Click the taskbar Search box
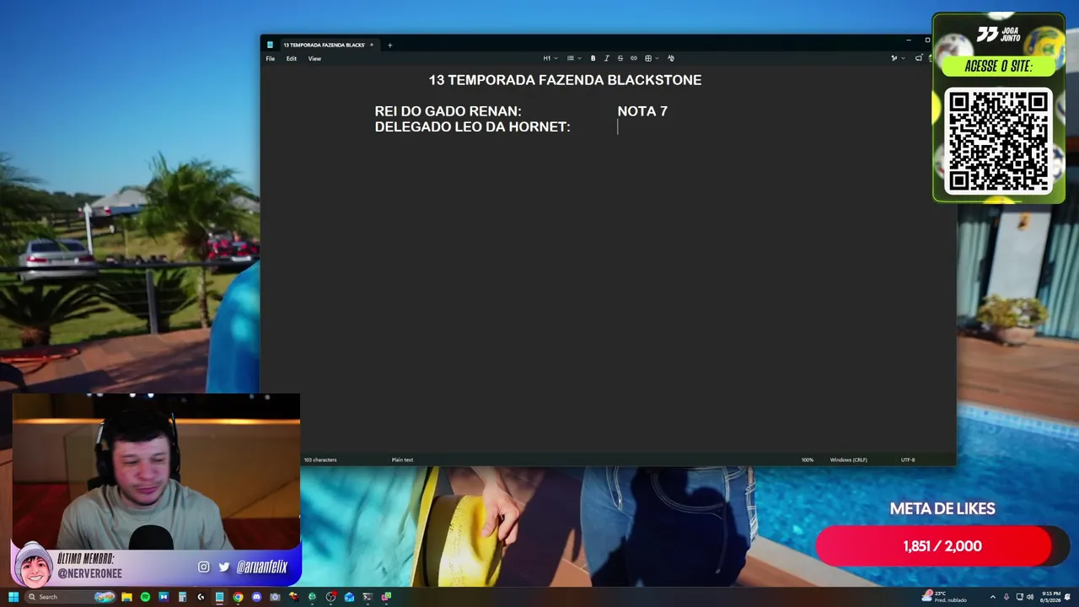Viewport: 1079px width, 607px height. [71, 597]
